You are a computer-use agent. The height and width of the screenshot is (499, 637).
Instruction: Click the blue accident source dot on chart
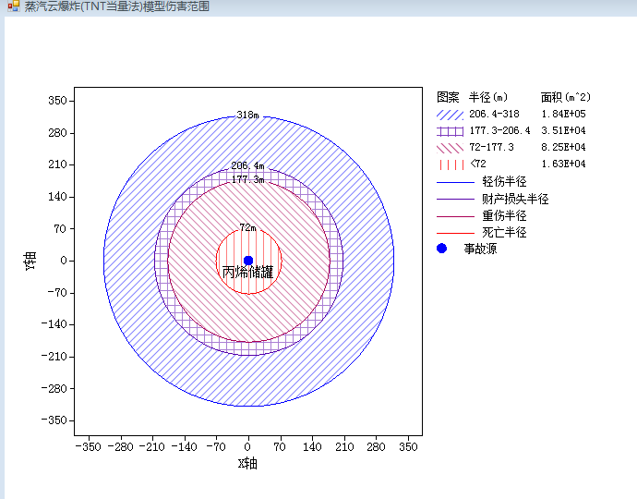click(248, 261)
